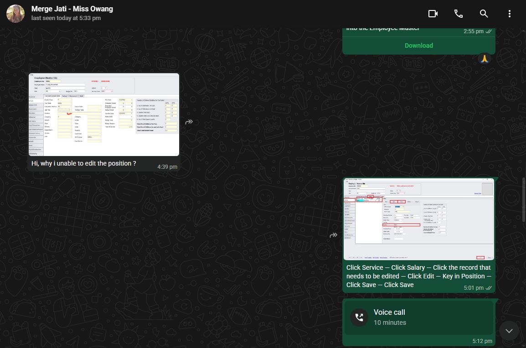Screen dimensions: 526x348
Task: Jump to the latest messages with the down chevron
Action: pos(509,331)
